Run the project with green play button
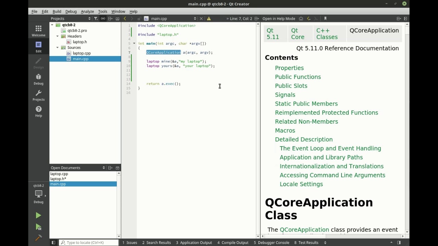Screen dimensions: 438x246 pos(38,216)
